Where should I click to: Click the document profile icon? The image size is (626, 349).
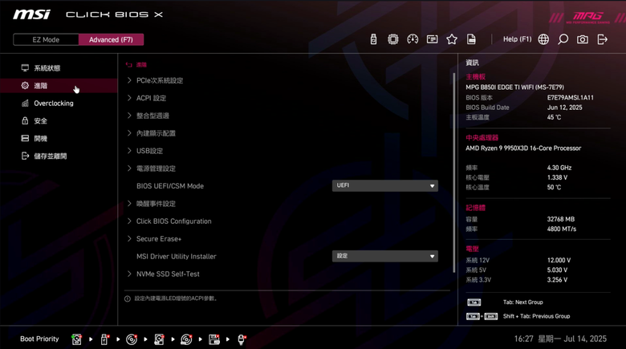[471, 39]
